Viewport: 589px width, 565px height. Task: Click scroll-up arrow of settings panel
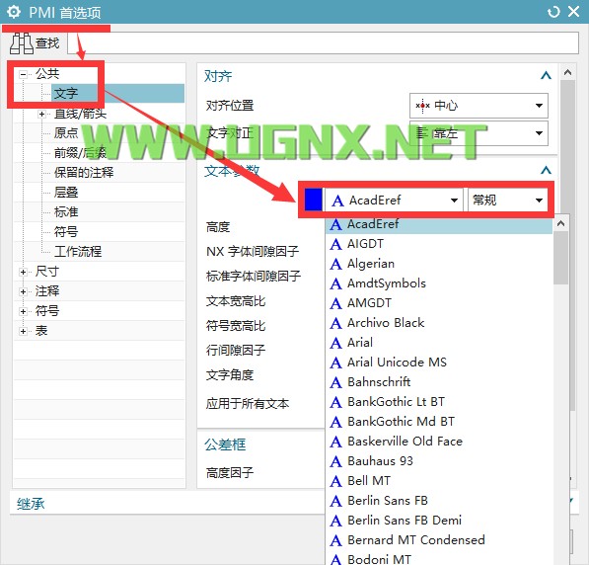click(x=568, y=72)
